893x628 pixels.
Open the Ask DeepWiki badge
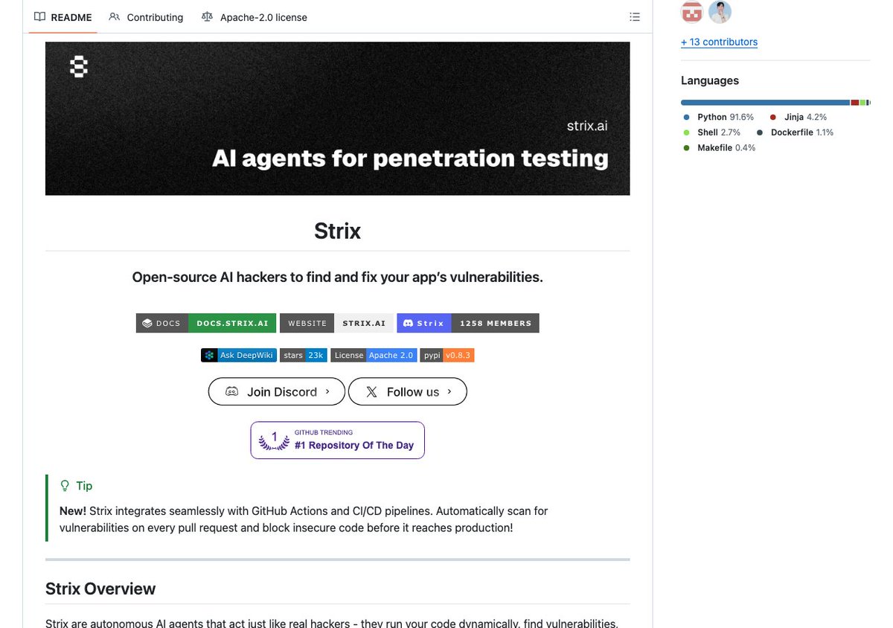(239, 355)
